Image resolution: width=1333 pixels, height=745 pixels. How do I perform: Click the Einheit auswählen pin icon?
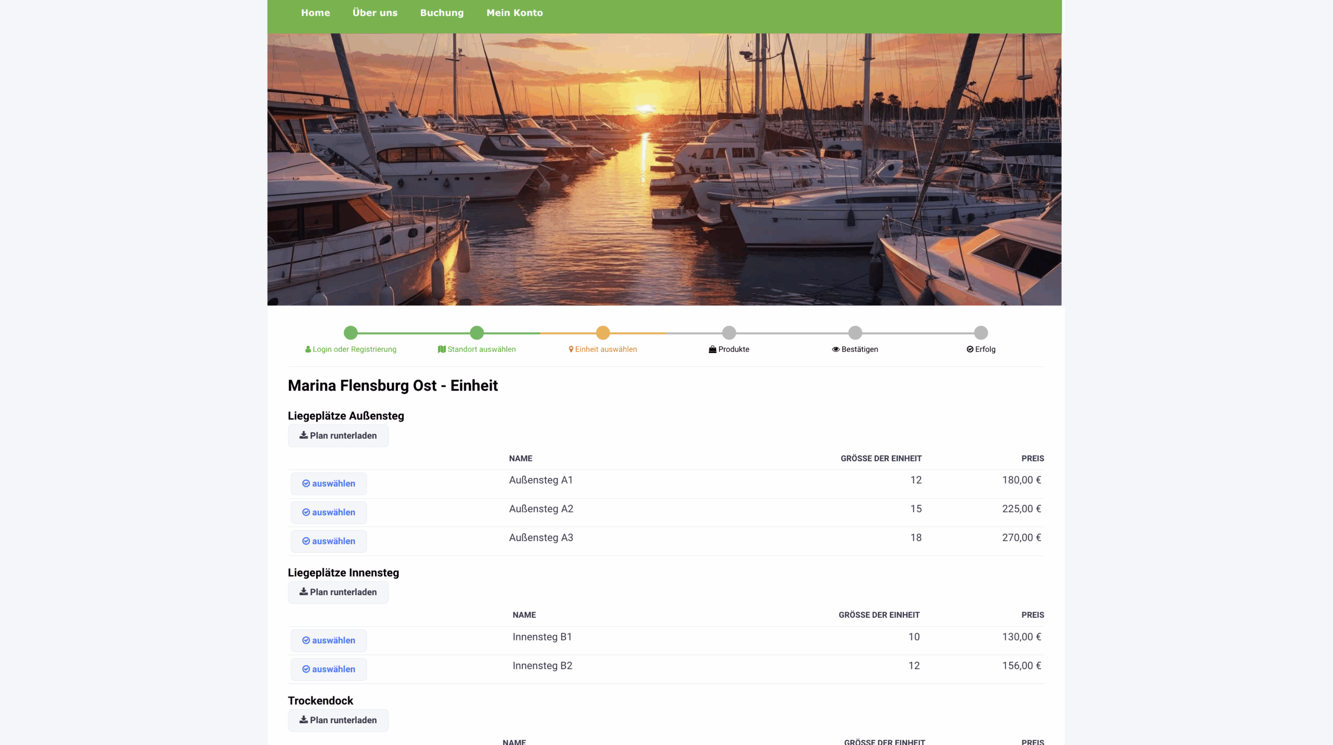[x=571, y=349]
